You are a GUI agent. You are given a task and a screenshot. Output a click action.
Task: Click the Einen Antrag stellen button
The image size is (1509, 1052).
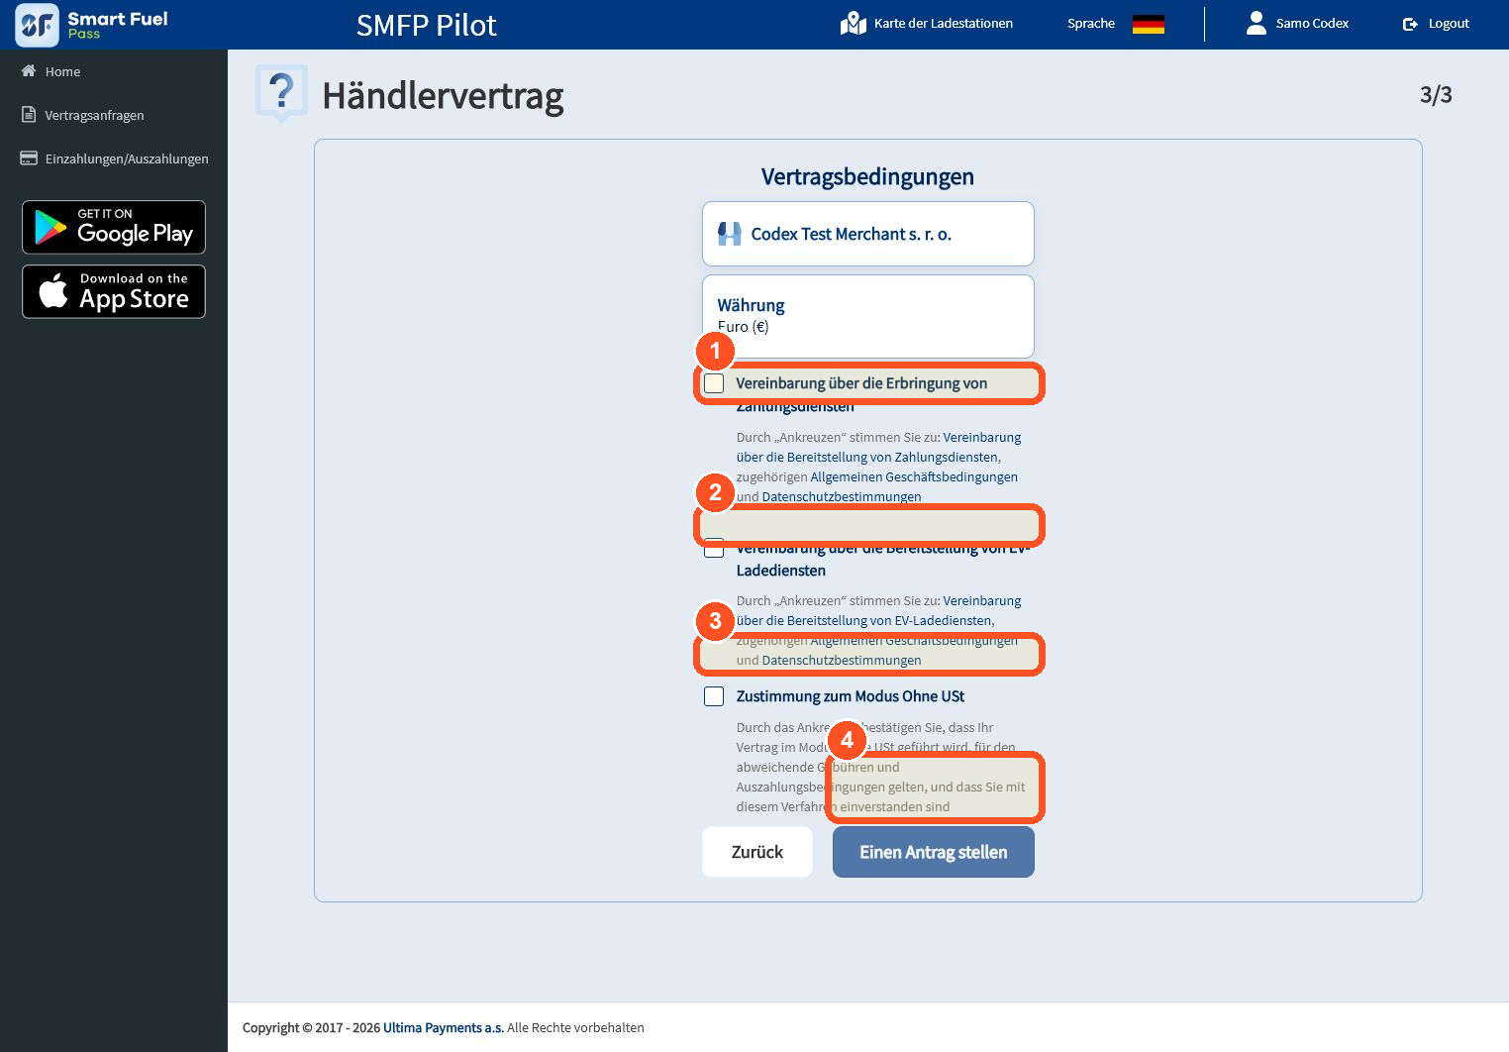[934, 852]
